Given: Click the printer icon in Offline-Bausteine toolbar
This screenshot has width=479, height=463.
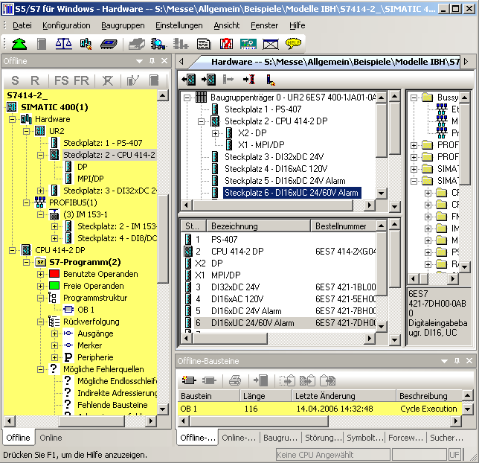Looking at the screenshot, I should click(235, 380).
